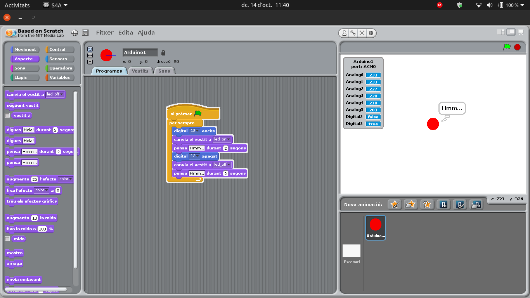Open pin 13 dropdown in 'digital encès' block

pos(194,131)
